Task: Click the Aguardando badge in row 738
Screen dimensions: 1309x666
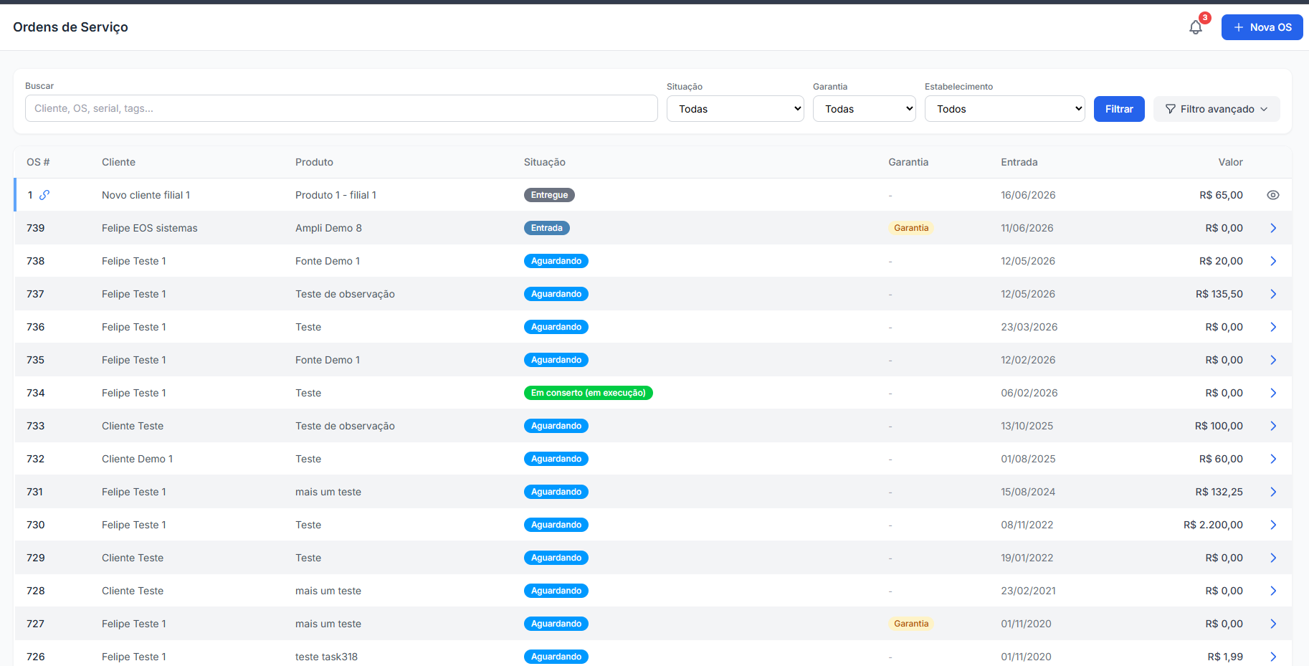Action: [x=556, y=261]
